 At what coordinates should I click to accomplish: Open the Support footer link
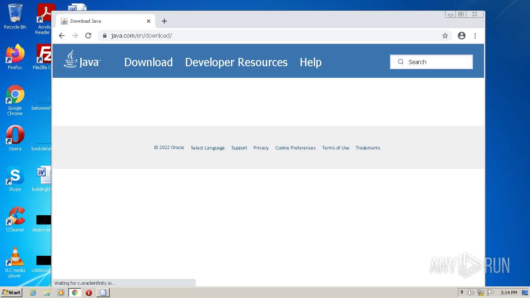click(x=239, y=148)
